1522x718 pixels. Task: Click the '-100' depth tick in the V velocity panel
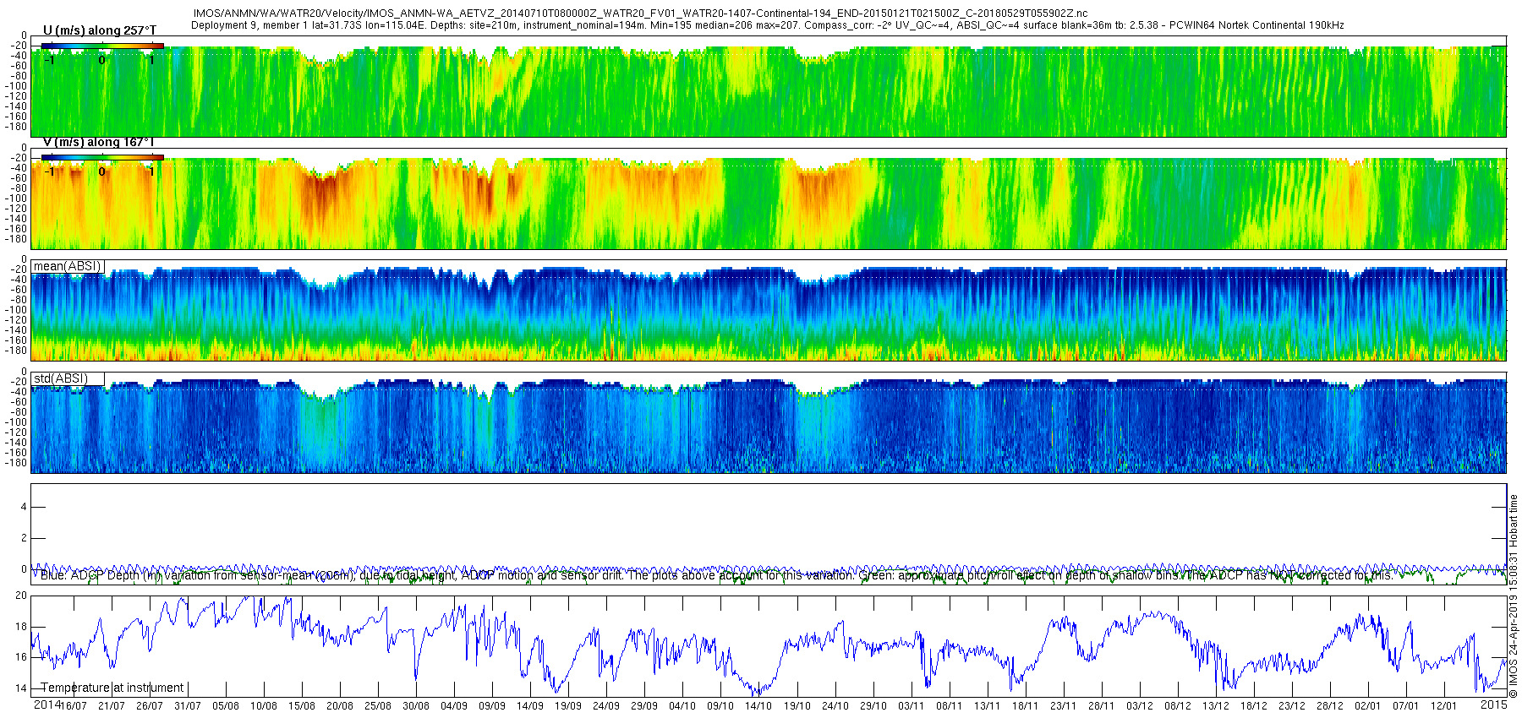click(x=16, y=199)
